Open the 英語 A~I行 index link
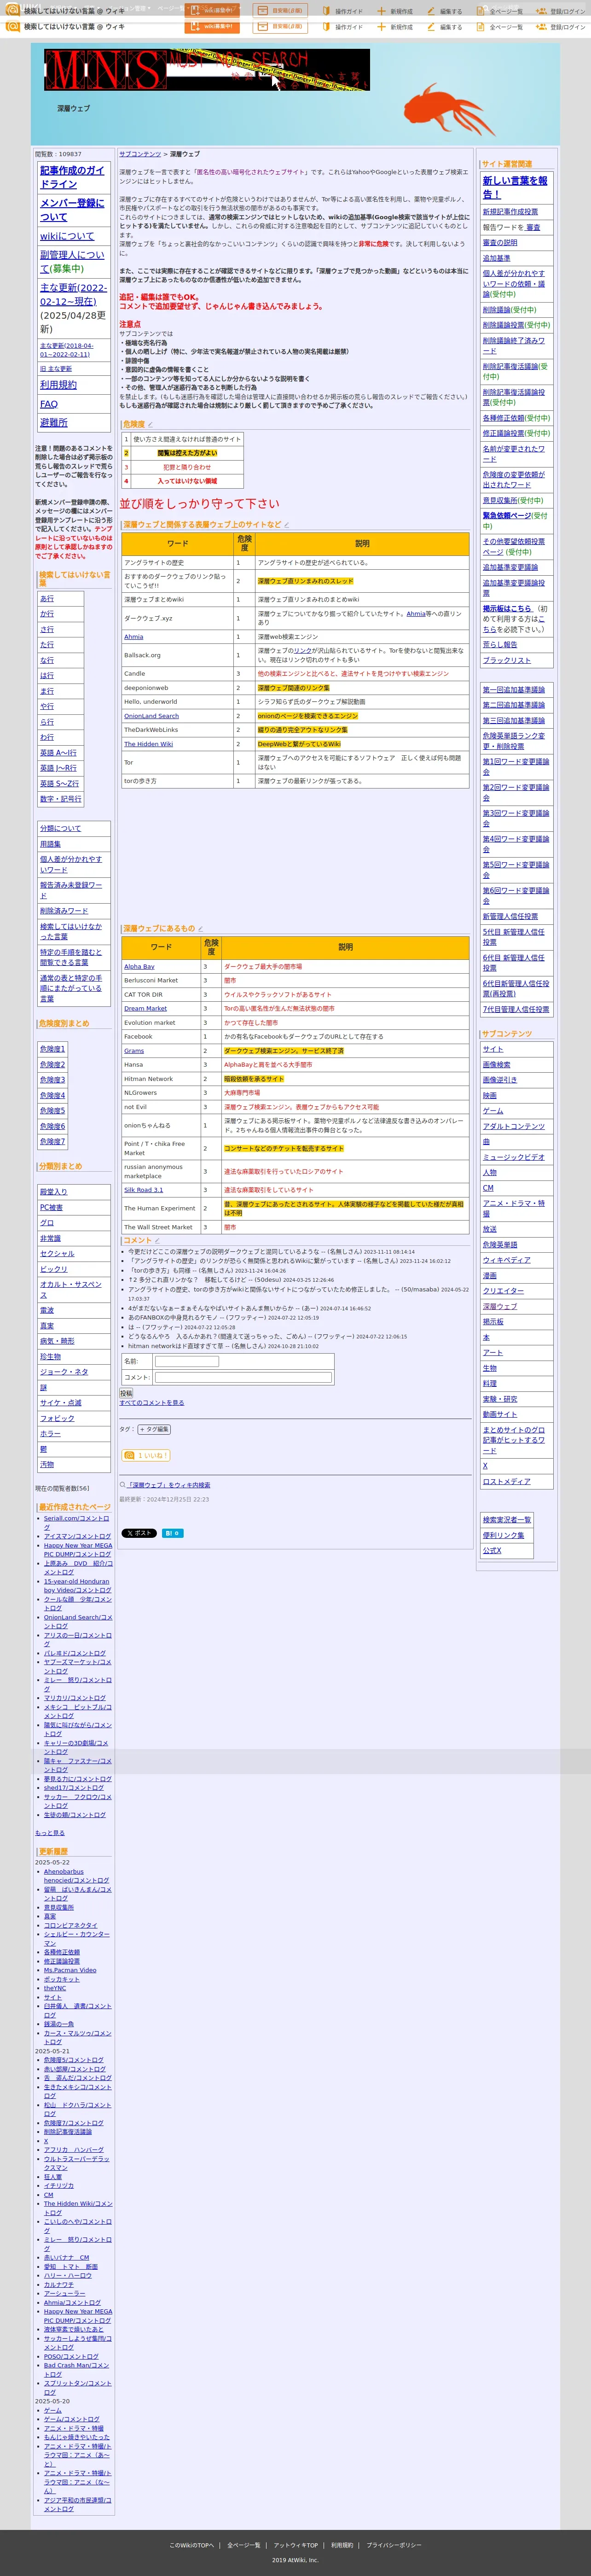The width and height of the screenshot is (591, 2576). click(58, 752)
